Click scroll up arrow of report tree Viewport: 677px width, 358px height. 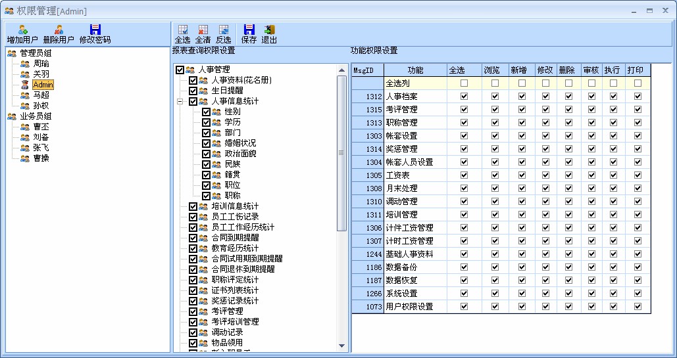(x=341, y=70)
